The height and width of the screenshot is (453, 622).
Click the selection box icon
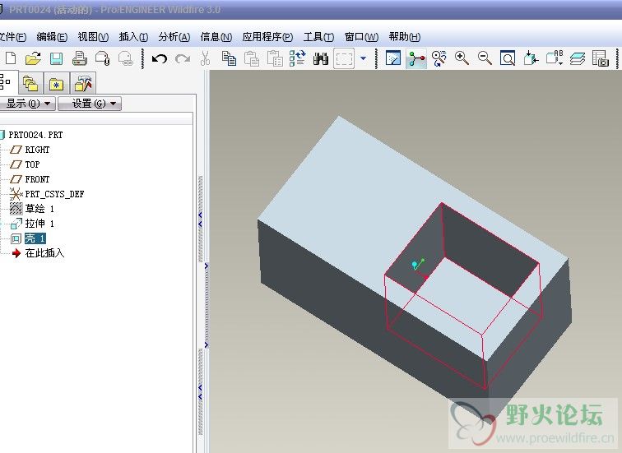point(344,58)
